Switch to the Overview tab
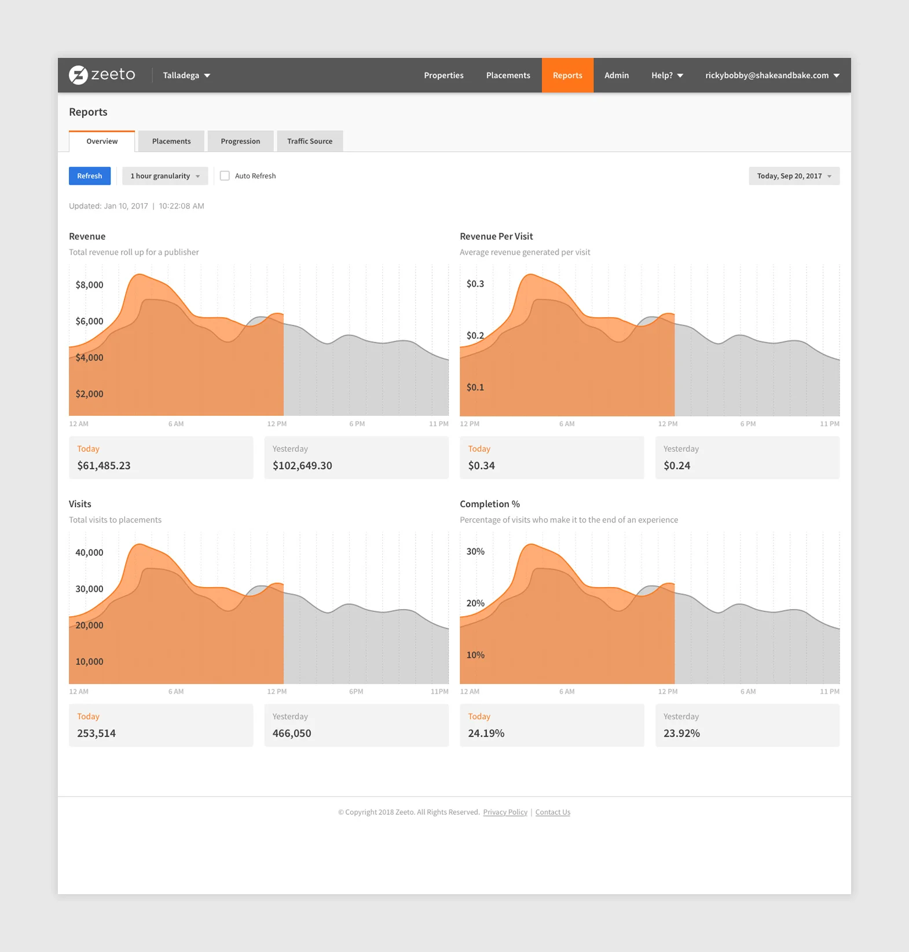909x952 pixels. tap(102, 141)
